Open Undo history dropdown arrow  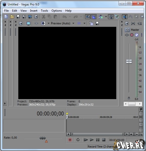click(x=70, y=17)
